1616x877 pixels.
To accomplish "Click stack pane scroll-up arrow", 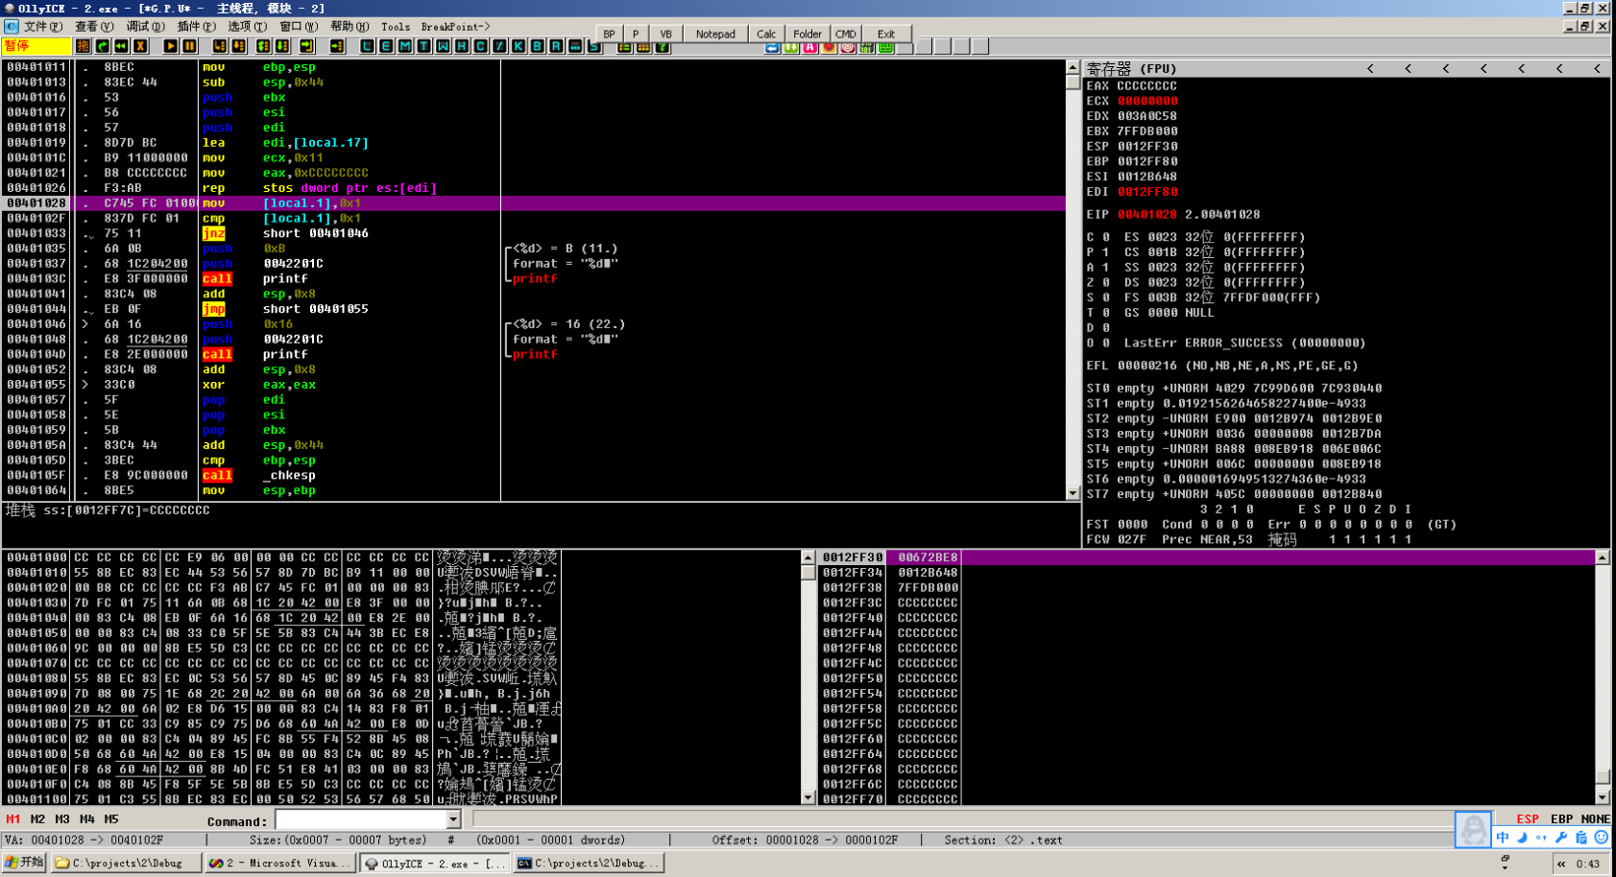I will click(x=1602, y=557).
